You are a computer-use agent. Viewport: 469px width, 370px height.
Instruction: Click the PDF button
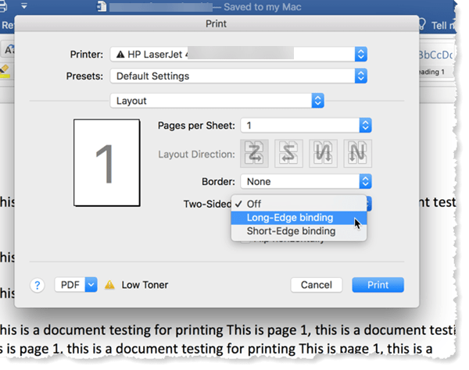[x=70, y=285]
